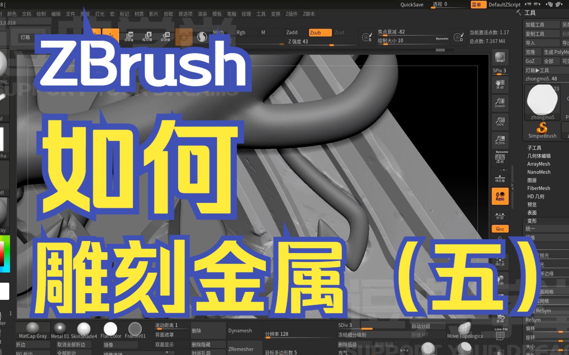This screenshot has width=569, height=355.
Task: Expand the NanoMesh section
Action: (539, 172)
